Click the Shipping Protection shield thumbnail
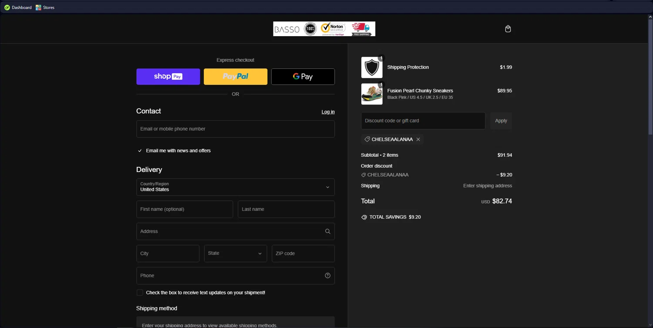The height and width of the screenshot is (328, 653). (x=372, y=68)
